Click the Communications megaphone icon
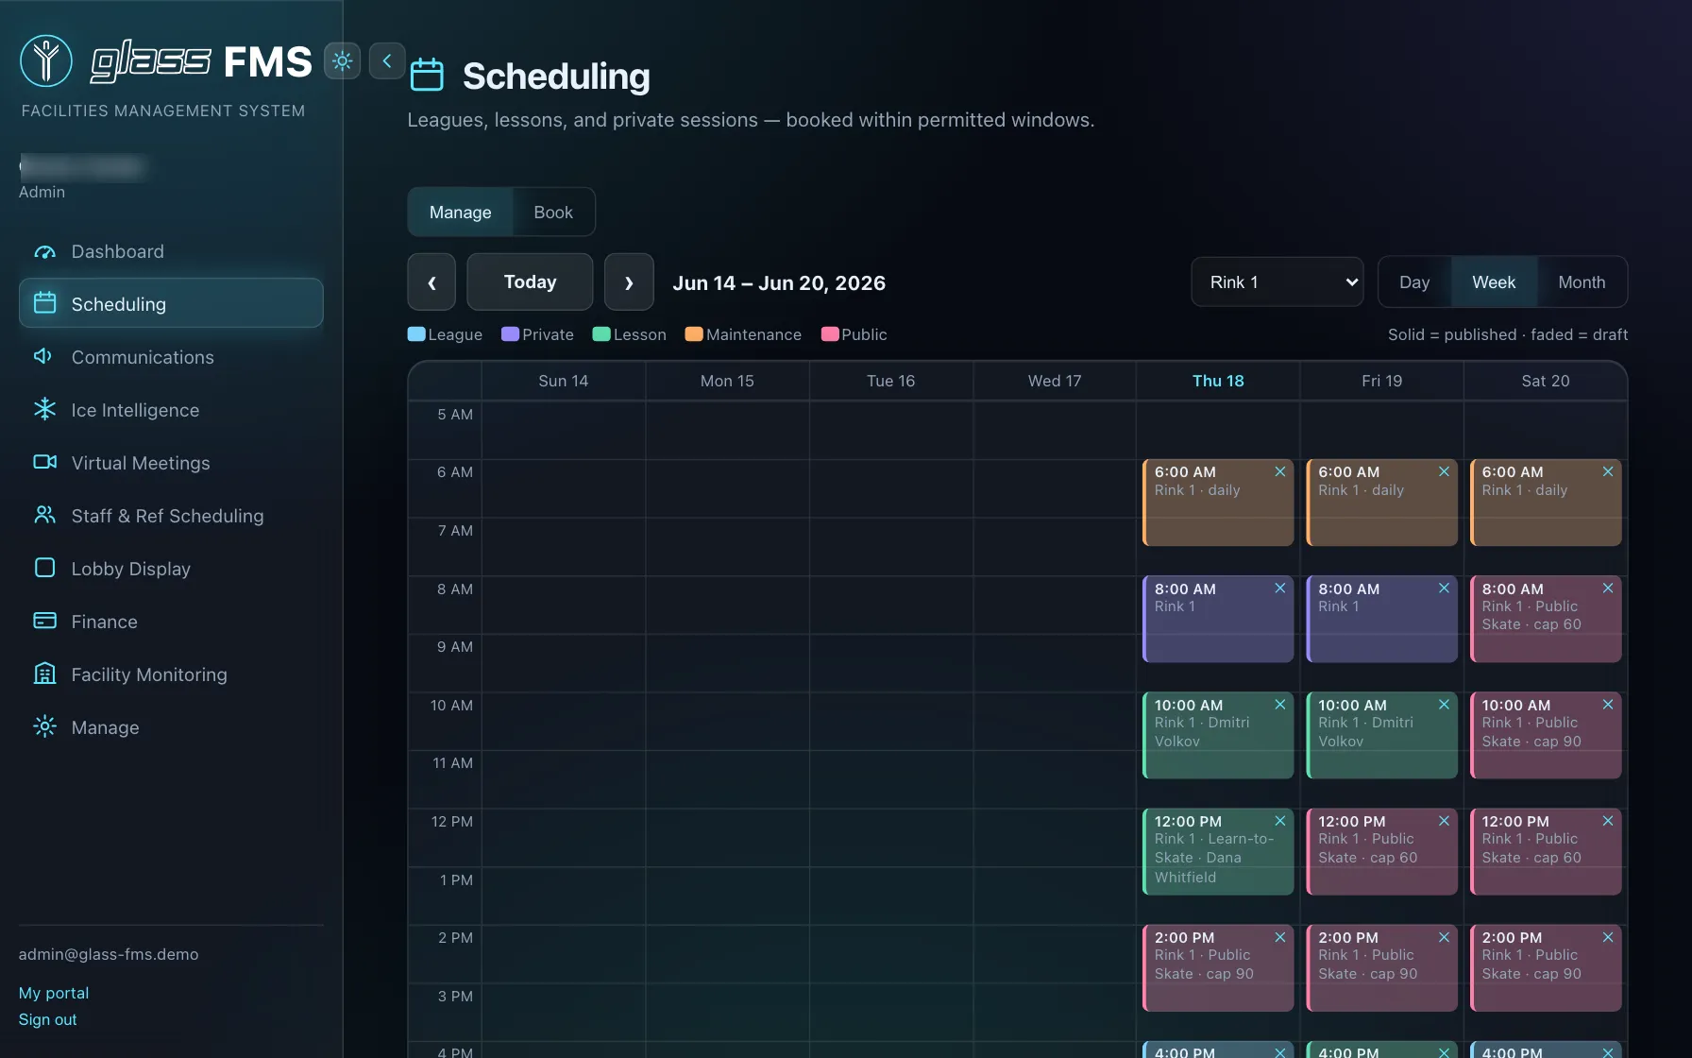The image size is (1692, 1058). pos(44,356)
